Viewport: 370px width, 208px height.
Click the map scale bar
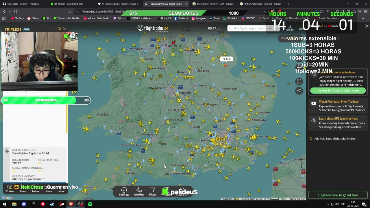tap(271, 199)
